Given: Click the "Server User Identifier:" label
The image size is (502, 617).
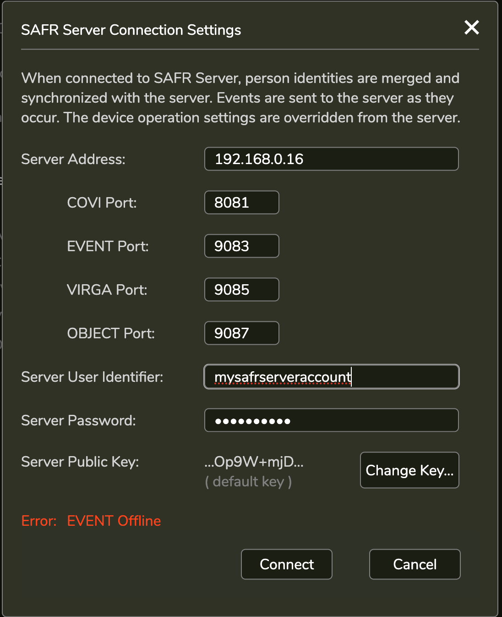Looking at the screenshot, I should coord(92,377).
